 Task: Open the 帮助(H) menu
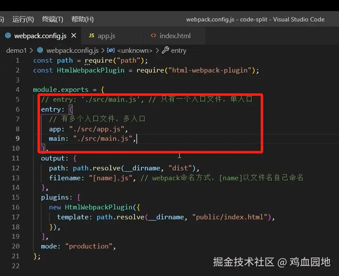[83, 19]
